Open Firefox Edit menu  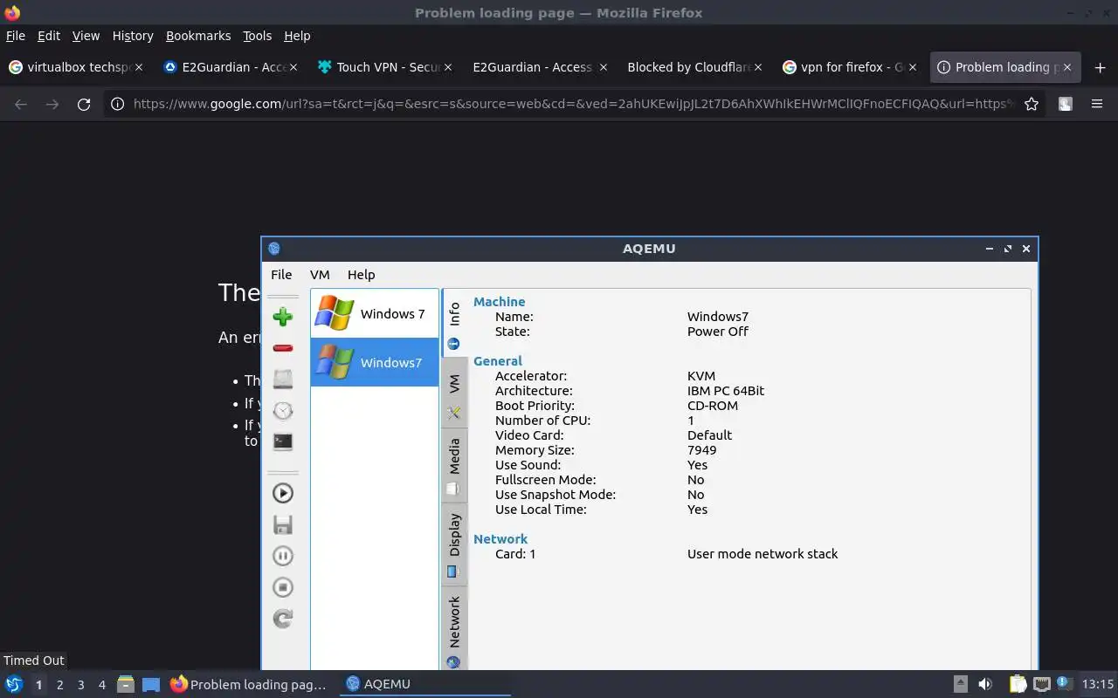tap(49, 36)
